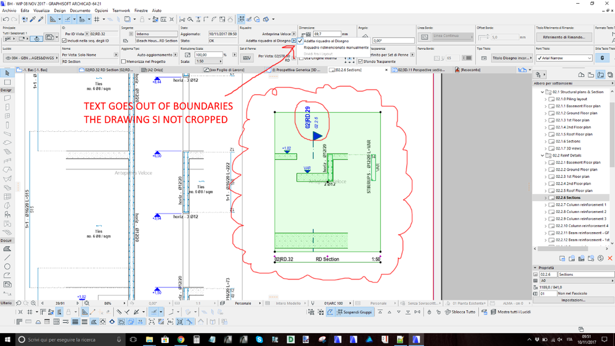Screen dimensions: 615x346
Task: Select the Line tool in Document toolbox
Action: 7,257
